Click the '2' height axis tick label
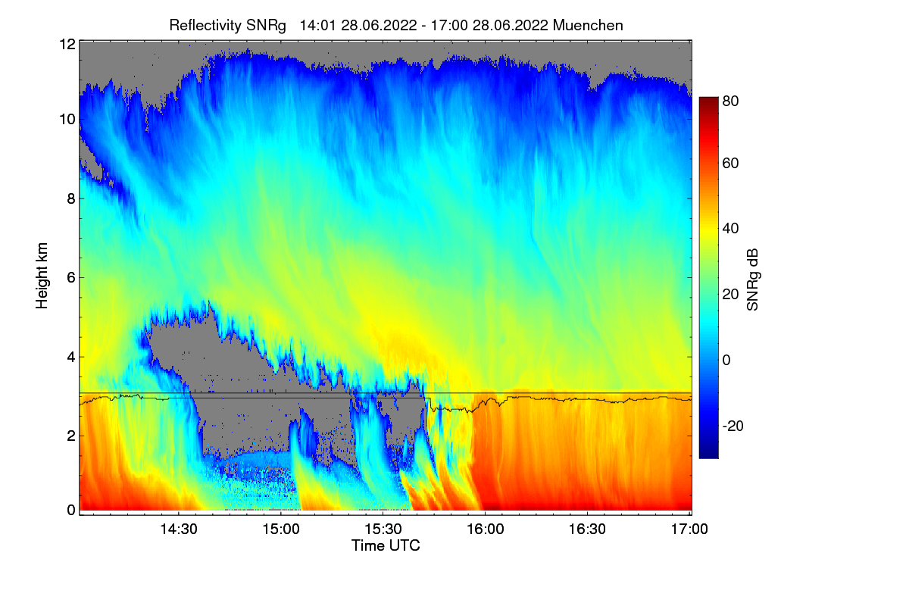The height and width of the screenshot is (606, 909). [x=71, y=435]
